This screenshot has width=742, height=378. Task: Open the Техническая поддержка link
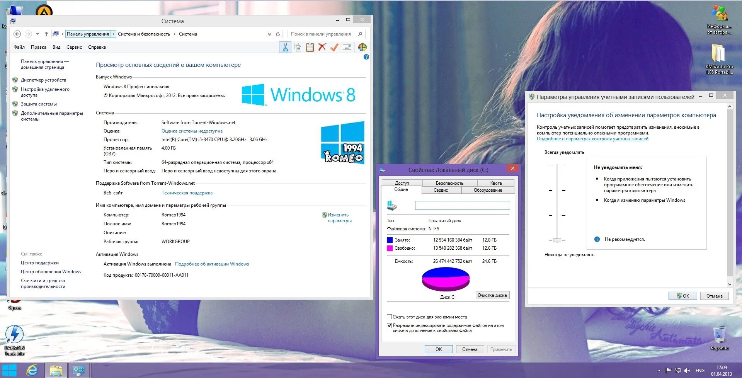pyautogui.click(x=187, y=193)
